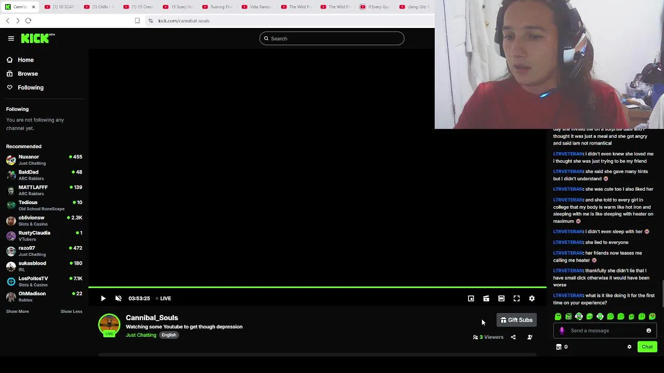Focus Send a message field

click(x=605, y=331)
